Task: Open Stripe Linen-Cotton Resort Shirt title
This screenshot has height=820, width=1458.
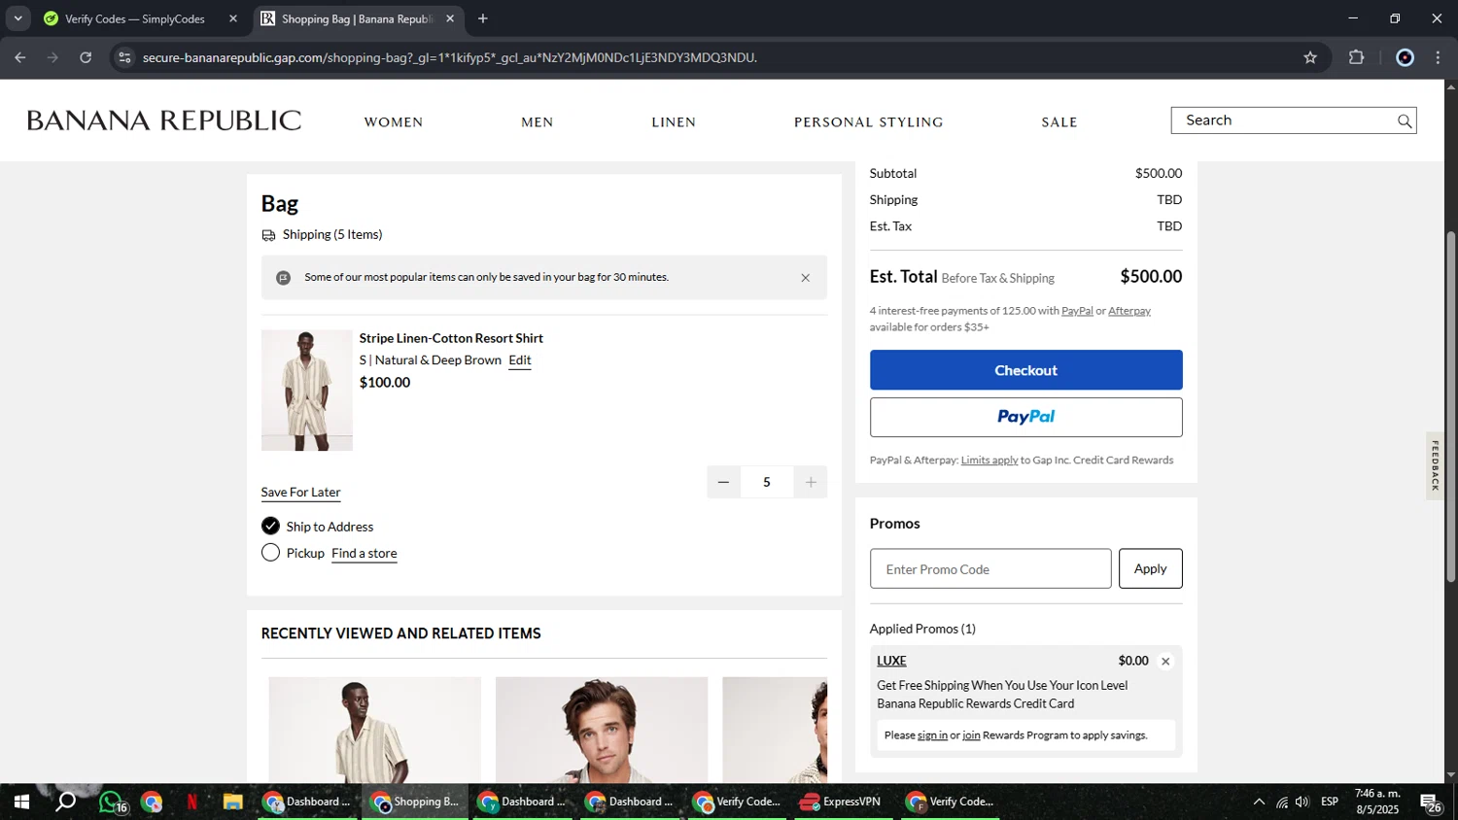Action: pyautogui.click(x=451, y=338)
